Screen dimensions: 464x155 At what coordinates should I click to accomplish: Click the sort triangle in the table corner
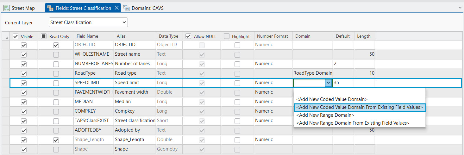tap(7, 37)
